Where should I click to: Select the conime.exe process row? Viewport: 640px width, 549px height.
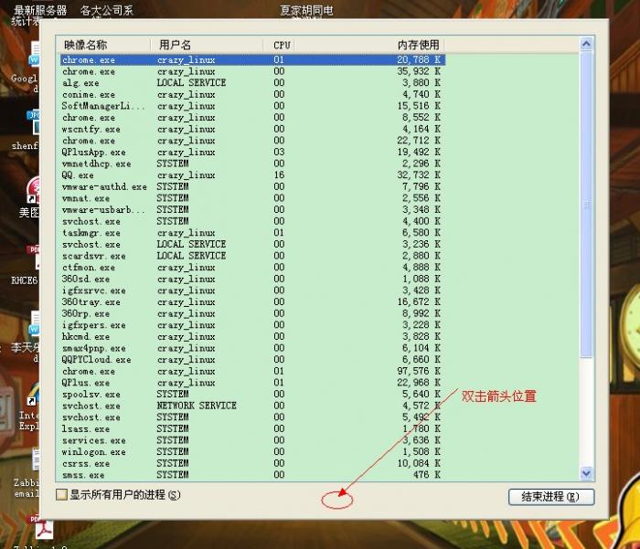point(253,95)
